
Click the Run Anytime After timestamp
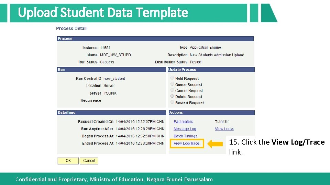coord(140,129)
